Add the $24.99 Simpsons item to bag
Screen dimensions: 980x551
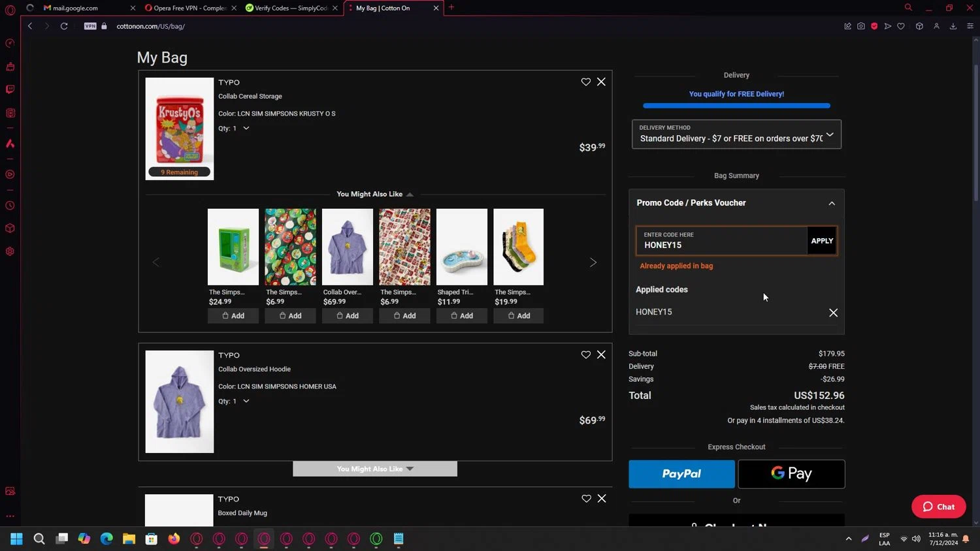pyautogui.click(x=233, y=316)
